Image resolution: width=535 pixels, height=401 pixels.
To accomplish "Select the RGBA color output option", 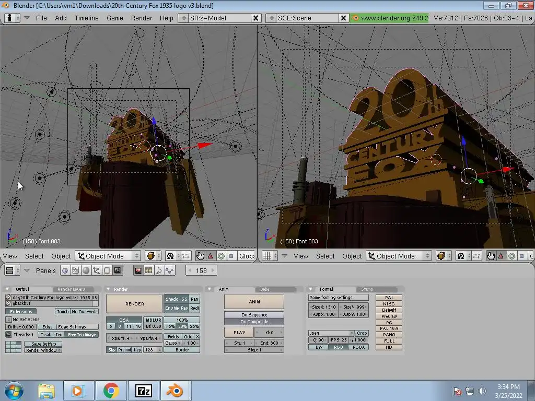I will pos(358,347).
